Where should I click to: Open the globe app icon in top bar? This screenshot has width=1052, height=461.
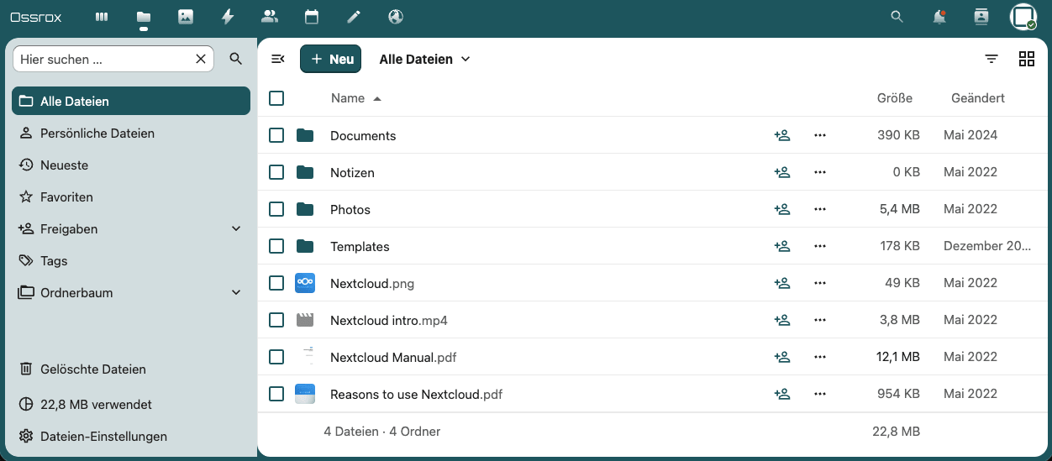pos(396,17)
